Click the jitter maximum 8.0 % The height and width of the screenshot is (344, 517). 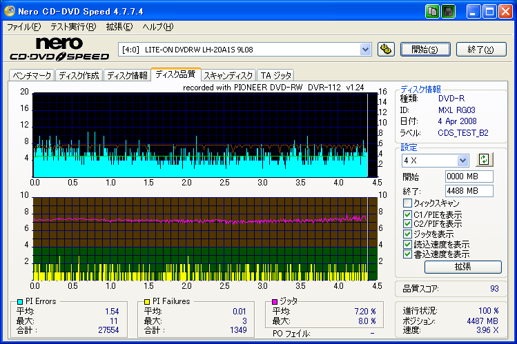tap(367, 321)
